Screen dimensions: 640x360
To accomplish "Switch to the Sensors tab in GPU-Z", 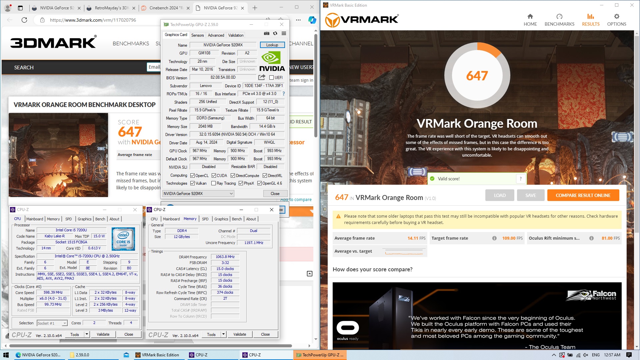I will coord(197,35).
